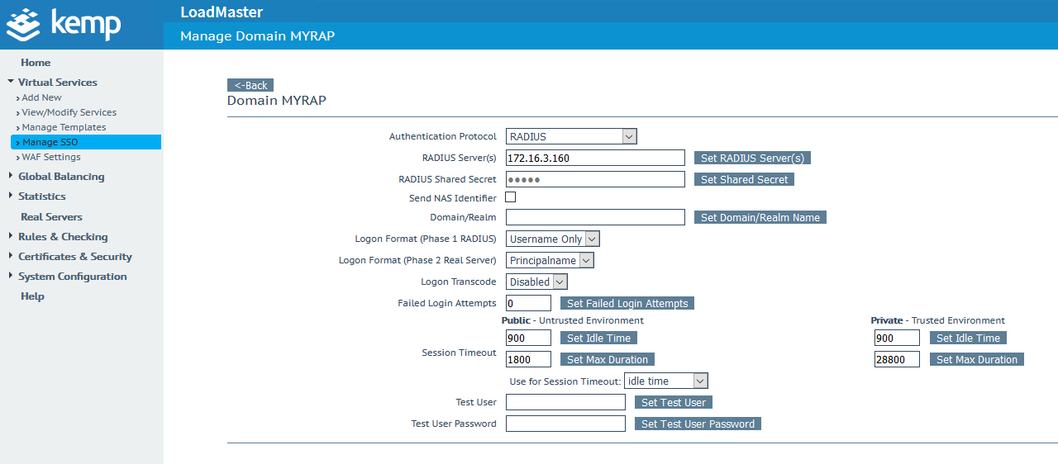Change the Use for Session Timeout dropdown
This screenshot has width=1058, height=464.
[x=665, y=381]
